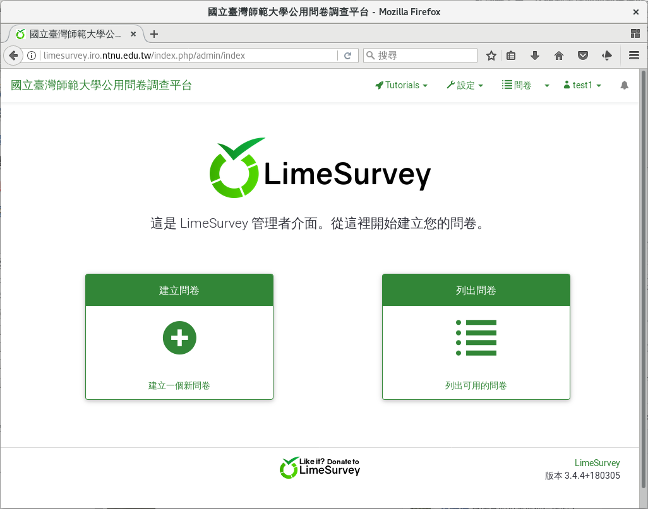Click the 列出問卷 panel header
648x509 pixels.
click(476, 290)
